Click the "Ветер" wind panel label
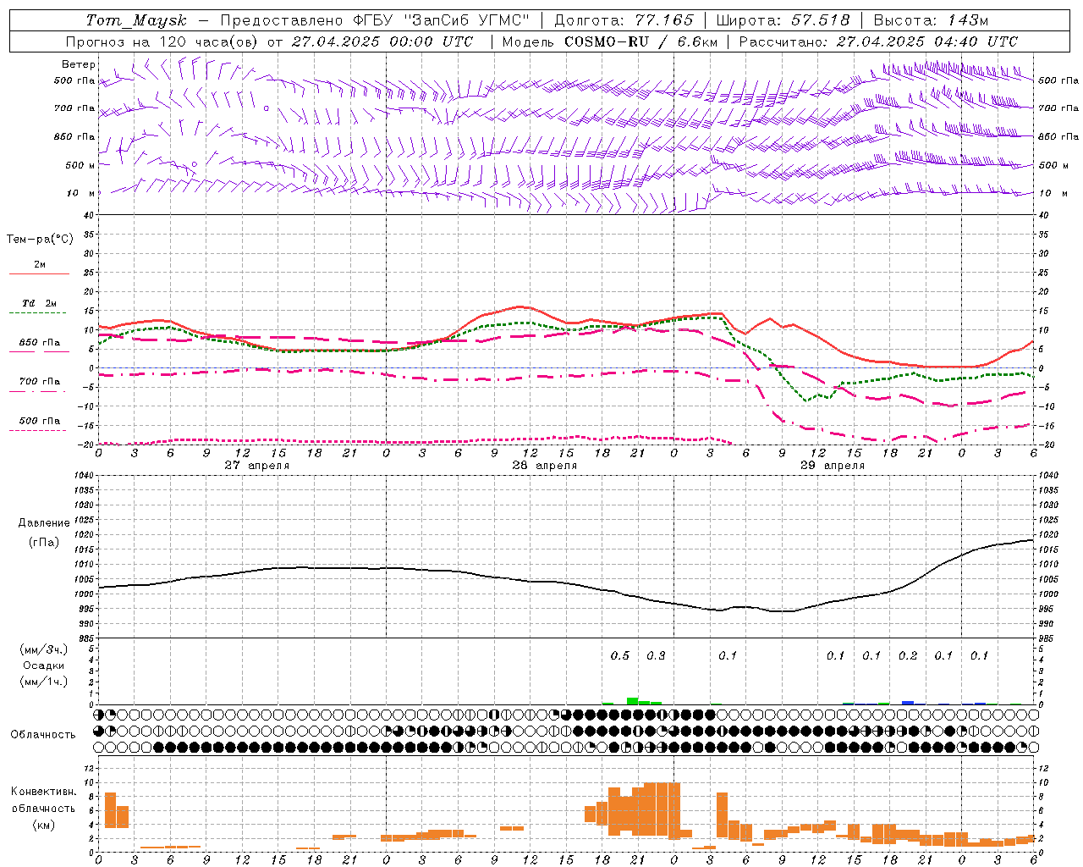This screenshot has width=1083, height=867. [x=79, y=64]
